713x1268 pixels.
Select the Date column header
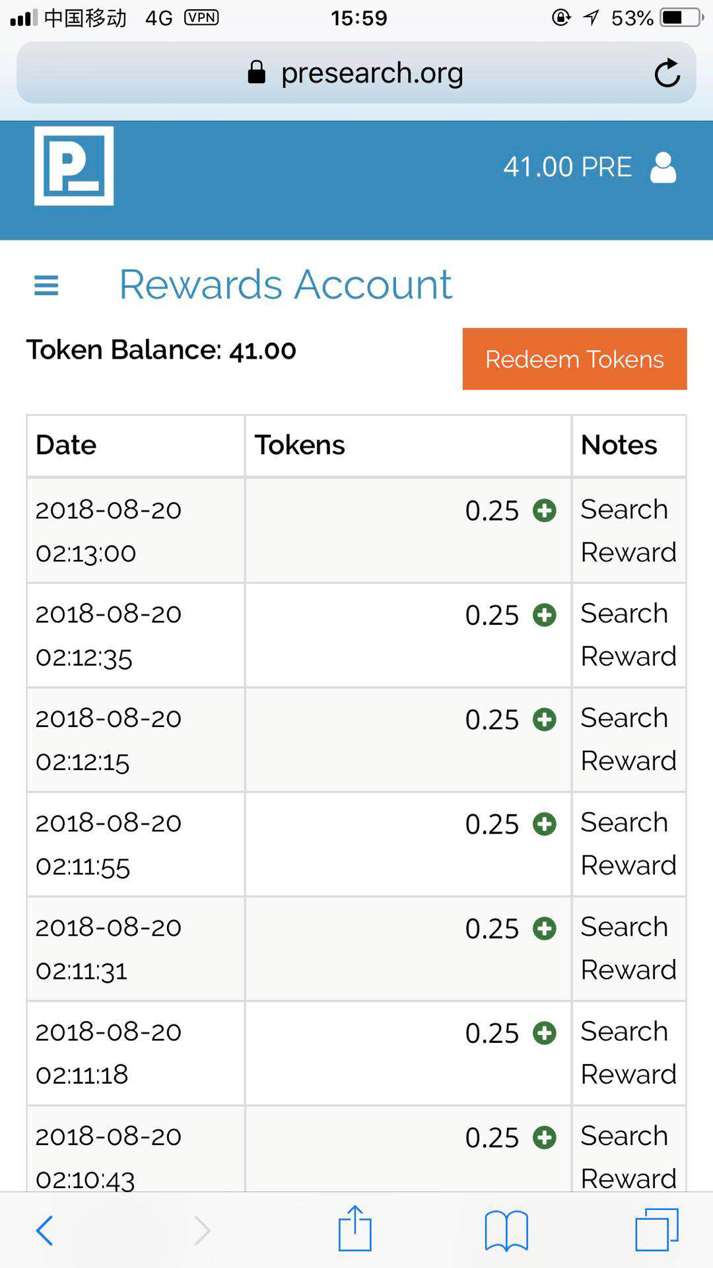click(x=135, y=445)
